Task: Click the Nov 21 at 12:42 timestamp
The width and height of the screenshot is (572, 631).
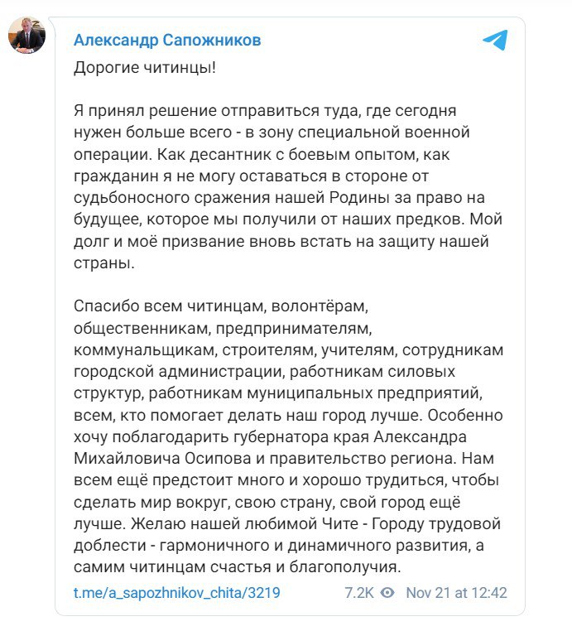Action: [456, 593]
